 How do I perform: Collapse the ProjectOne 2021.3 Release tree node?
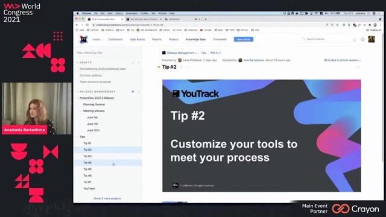77,98
